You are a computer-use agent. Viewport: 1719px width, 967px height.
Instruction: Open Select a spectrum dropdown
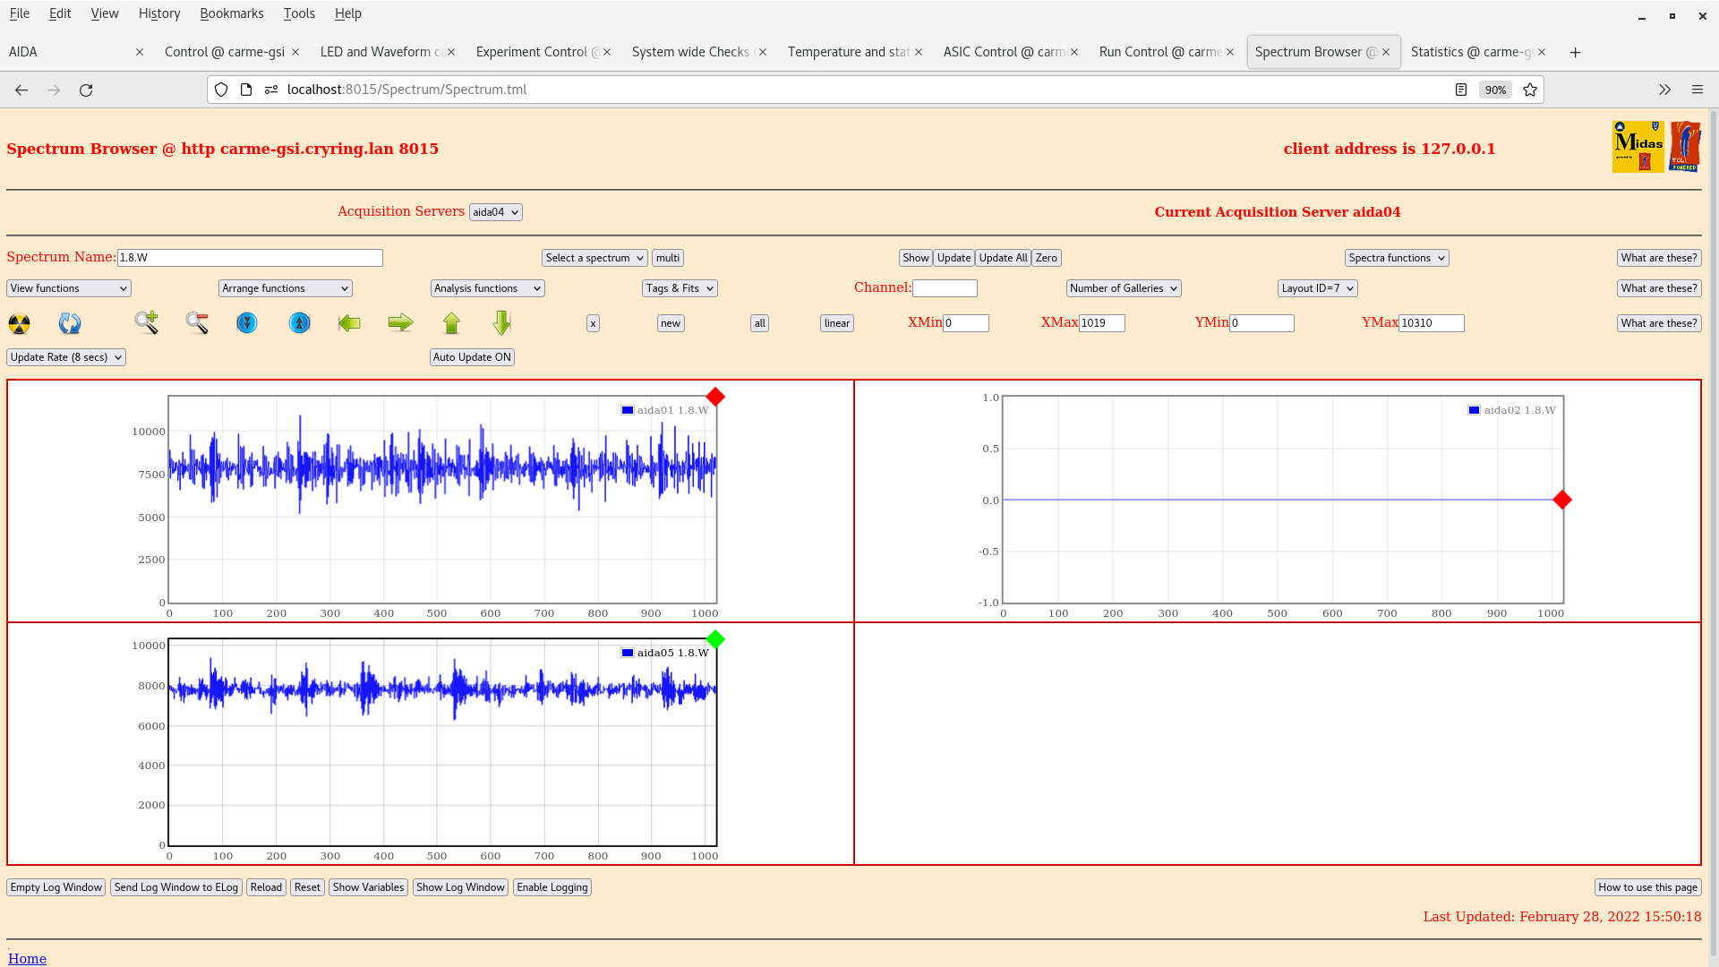[x=594, y=258]
